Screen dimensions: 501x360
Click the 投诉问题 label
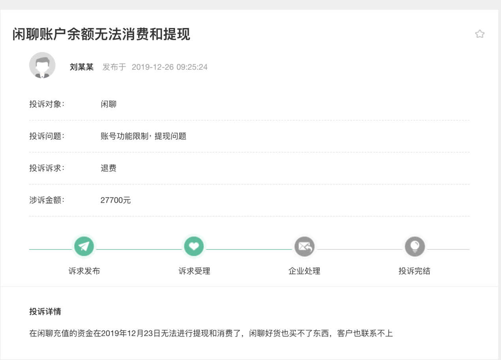click(x=47, y=136)
